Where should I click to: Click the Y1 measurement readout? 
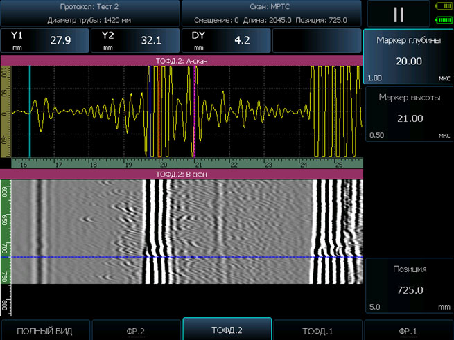tap(45, 41)
